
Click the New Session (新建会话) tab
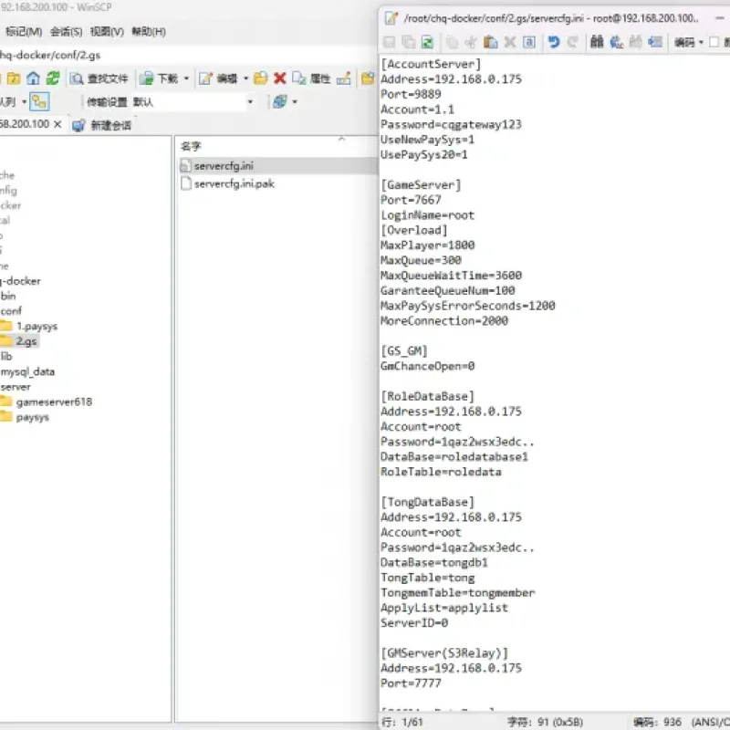coord(102,125)
